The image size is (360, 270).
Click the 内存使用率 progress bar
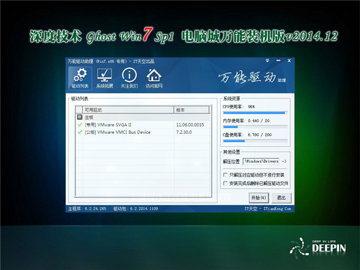click(255, 127)
